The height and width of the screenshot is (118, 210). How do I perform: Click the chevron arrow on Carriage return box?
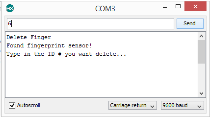[x=152, y=107]
